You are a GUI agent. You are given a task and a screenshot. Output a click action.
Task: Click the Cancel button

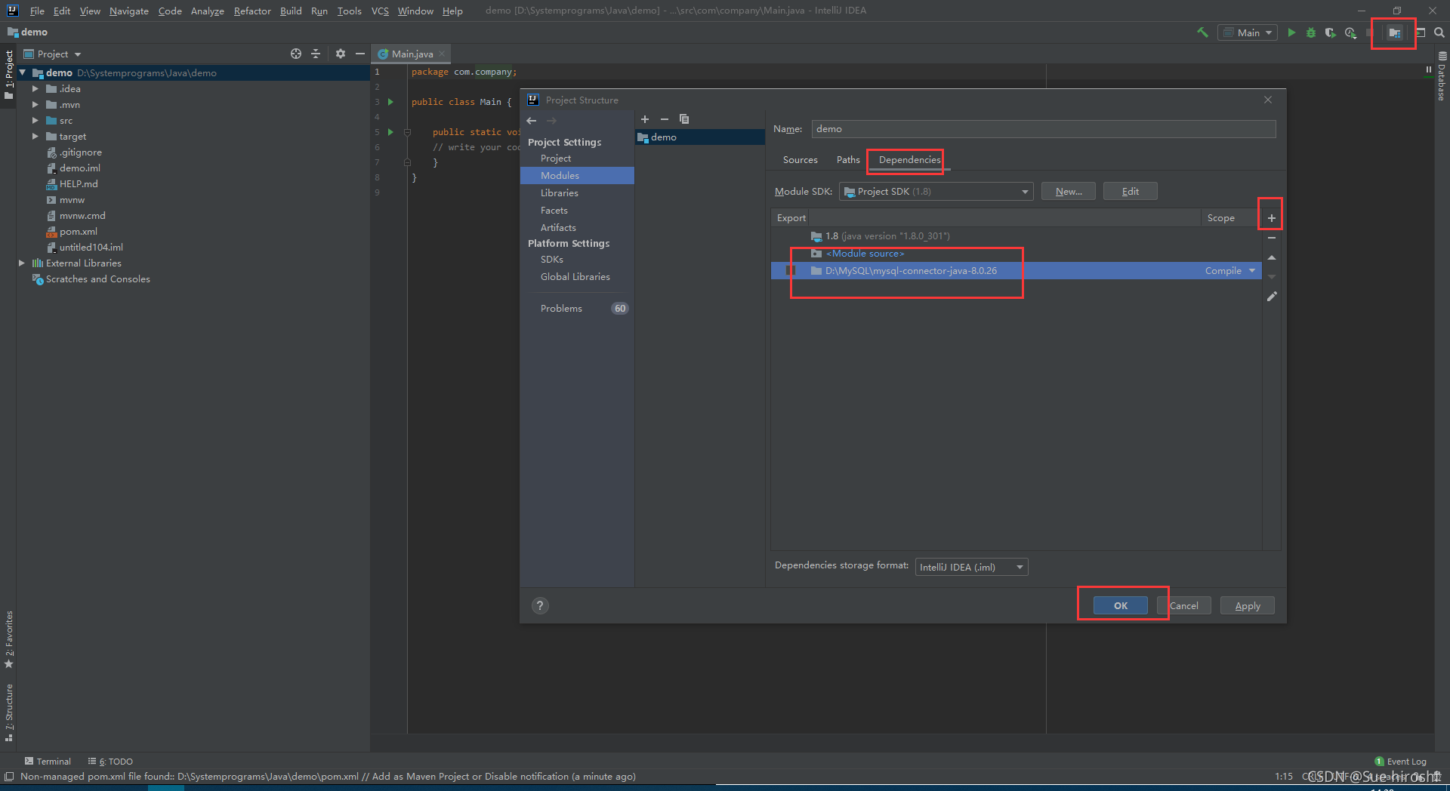click(x=1183, y=605)
